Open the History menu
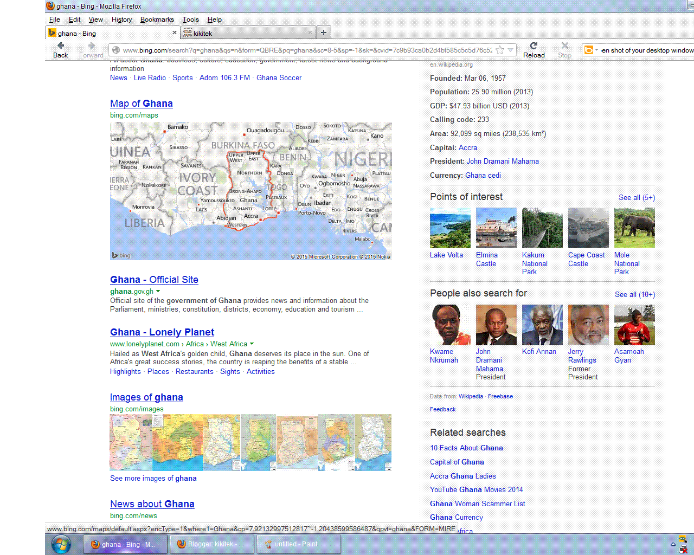This screenshot has height=555, width=694. pyautogui.click(x=122, y=20)
